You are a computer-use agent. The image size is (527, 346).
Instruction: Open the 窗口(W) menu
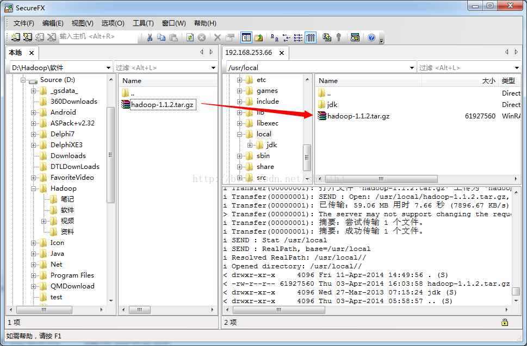(173, 23)
